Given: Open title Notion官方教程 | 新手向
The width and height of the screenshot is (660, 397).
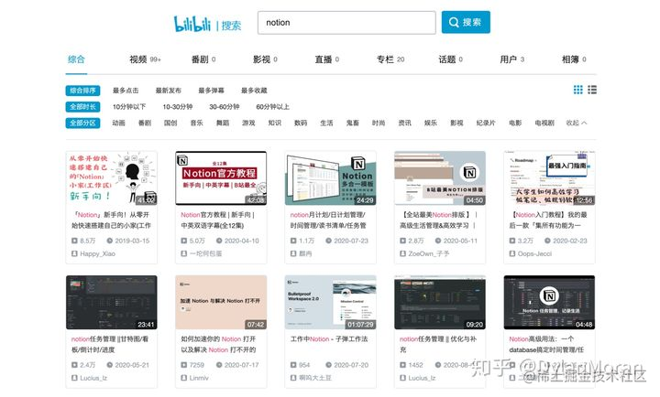Looking at the screenshot, I should click(x=217, y=220).
